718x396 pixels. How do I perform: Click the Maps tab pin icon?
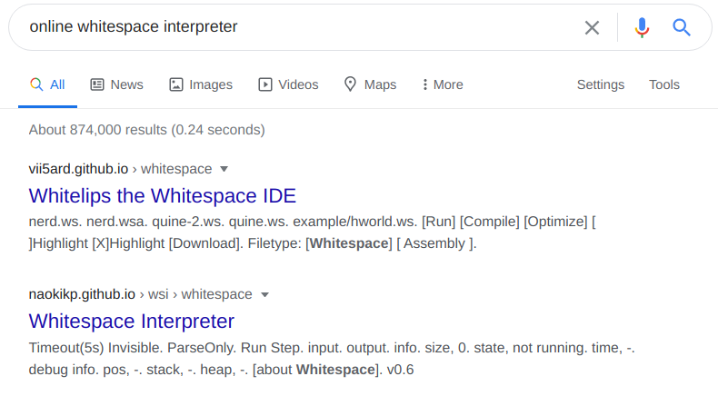(x=350, y=84)
